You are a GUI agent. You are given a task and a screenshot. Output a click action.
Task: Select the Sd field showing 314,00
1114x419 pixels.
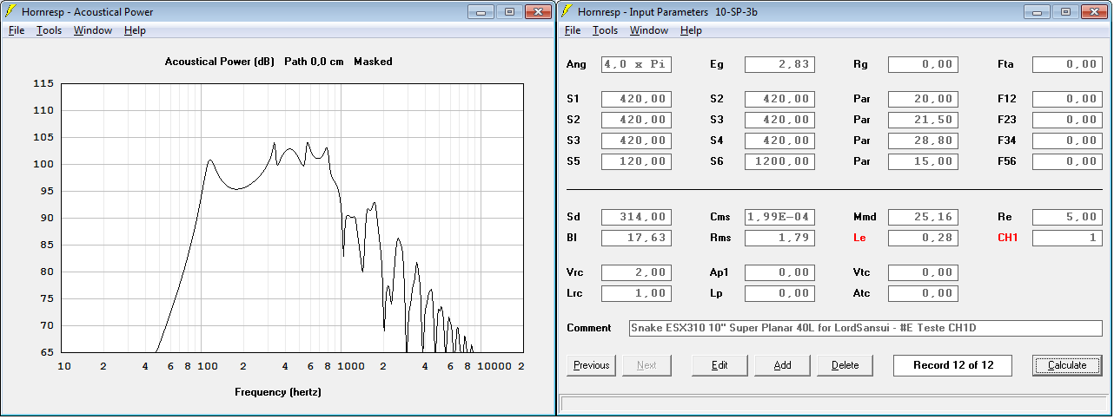[636, 217]
